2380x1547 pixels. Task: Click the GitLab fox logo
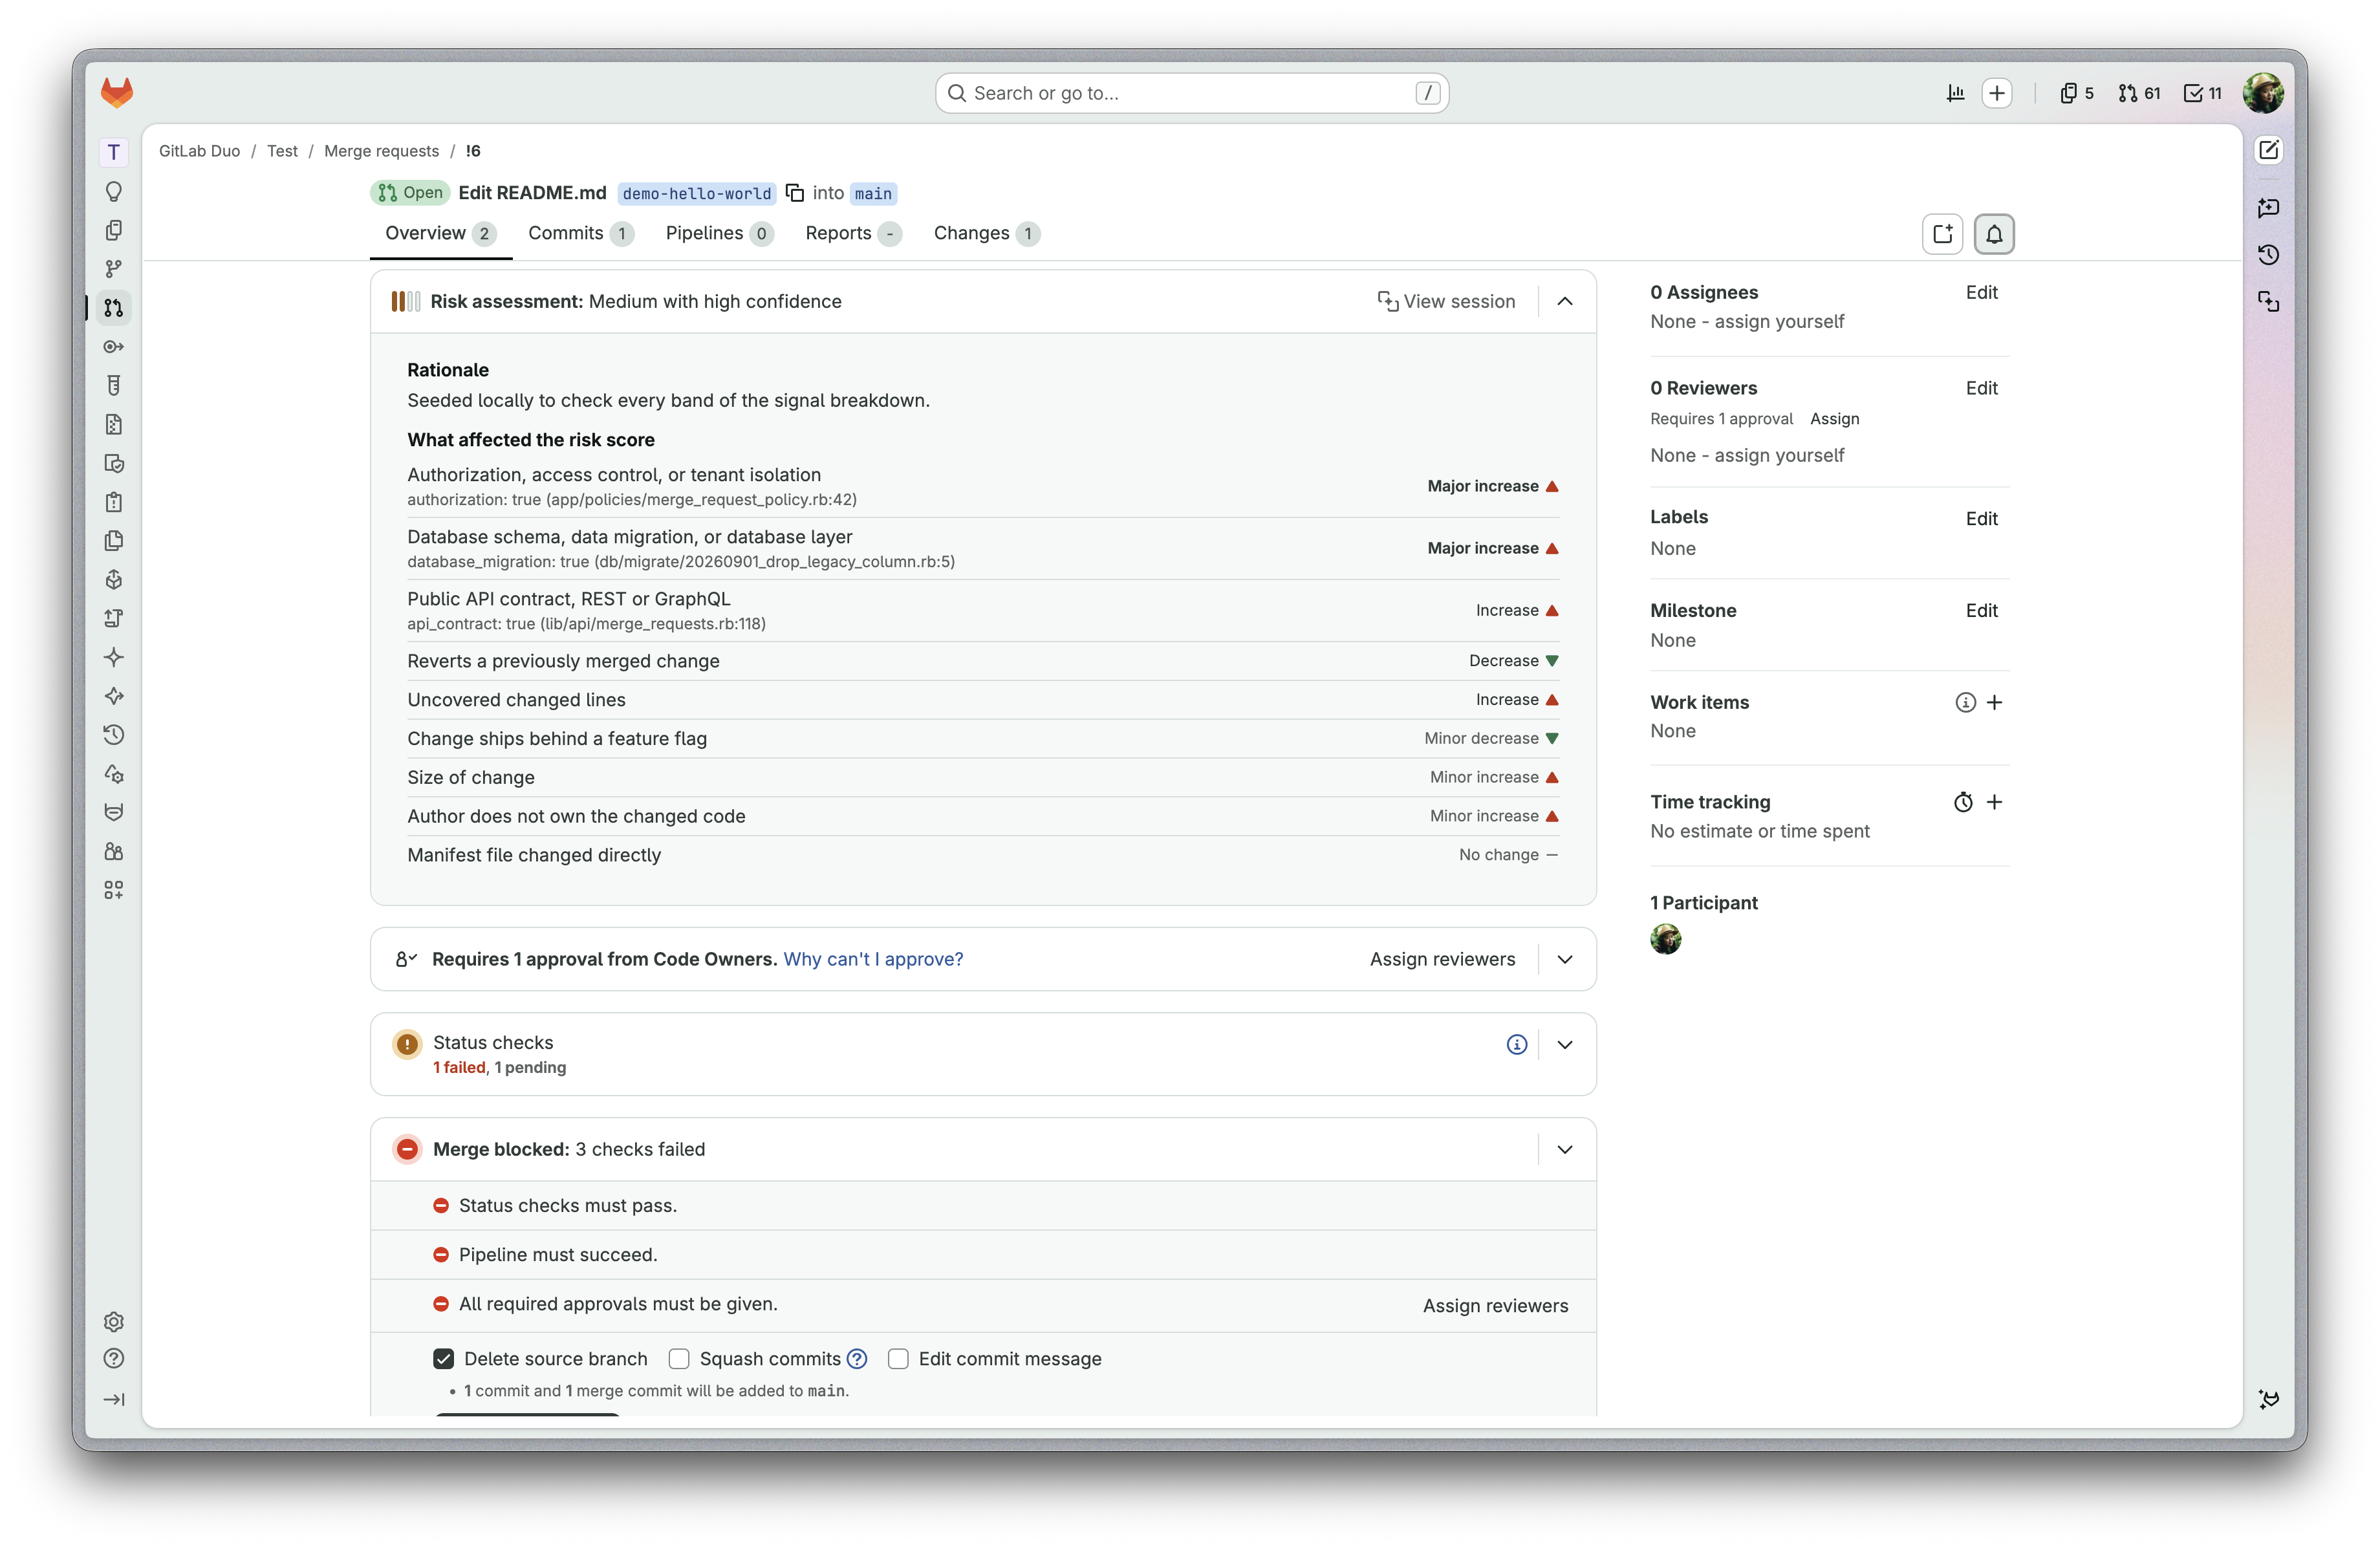117,93
